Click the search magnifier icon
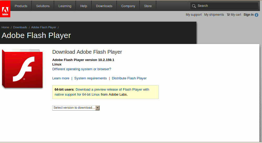The image size is (262, 143). [194, 6]
